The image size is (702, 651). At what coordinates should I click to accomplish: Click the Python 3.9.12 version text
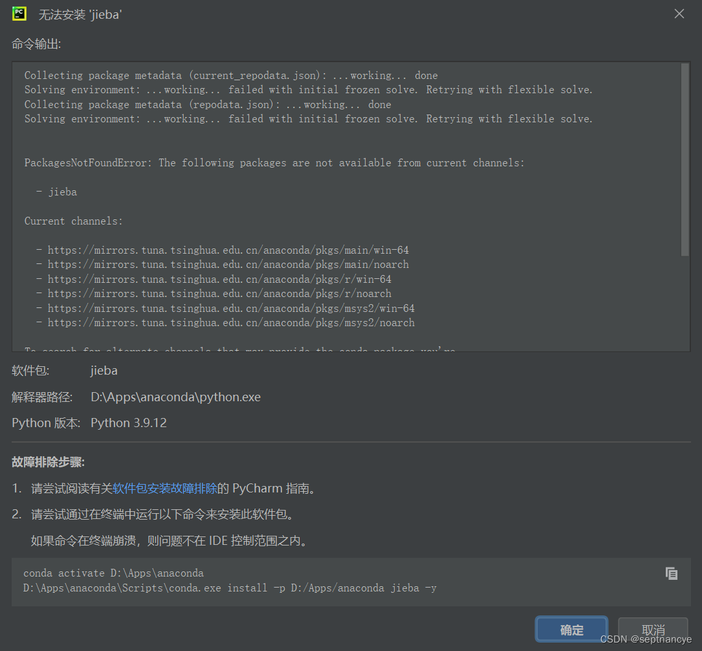129,423
